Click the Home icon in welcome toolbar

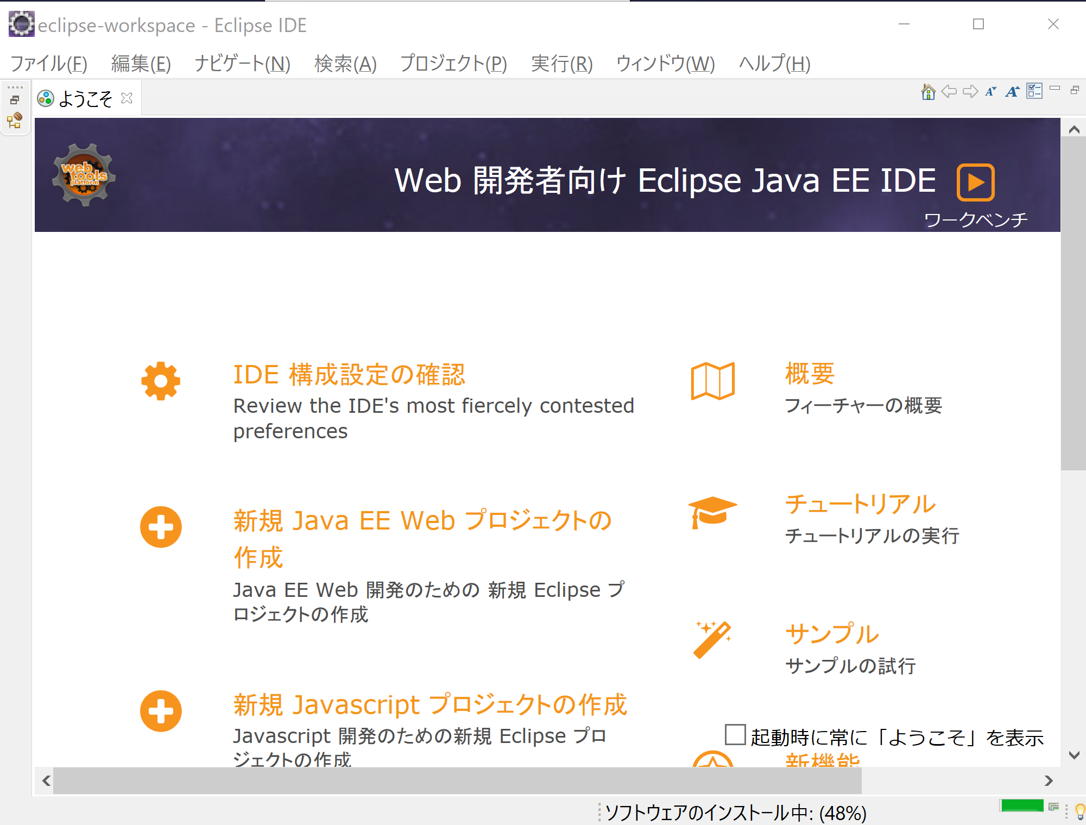[x=928, y=91]
